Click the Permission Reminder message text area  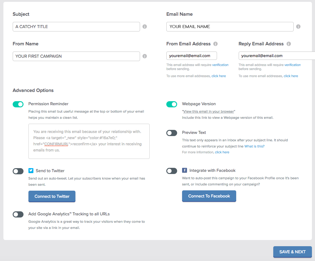point(89,141)
